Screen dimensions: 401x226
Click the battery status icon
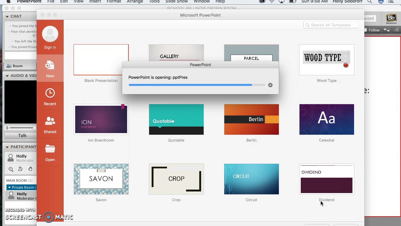pos(293,1)
